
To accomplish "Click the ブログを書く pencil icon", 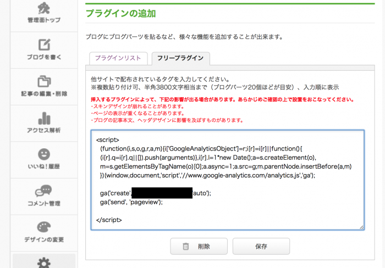I will (x=44, y=44).
